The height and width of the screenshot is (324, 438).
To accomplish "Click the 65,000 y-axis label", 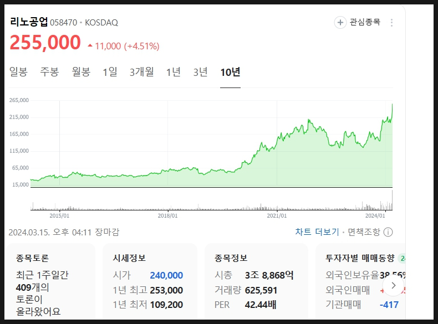I will (21, 168).
